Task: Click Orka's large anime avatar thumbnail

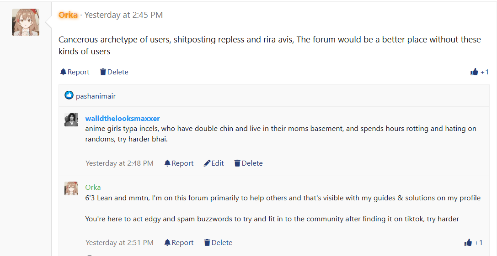Action: [x=26, y=22]
